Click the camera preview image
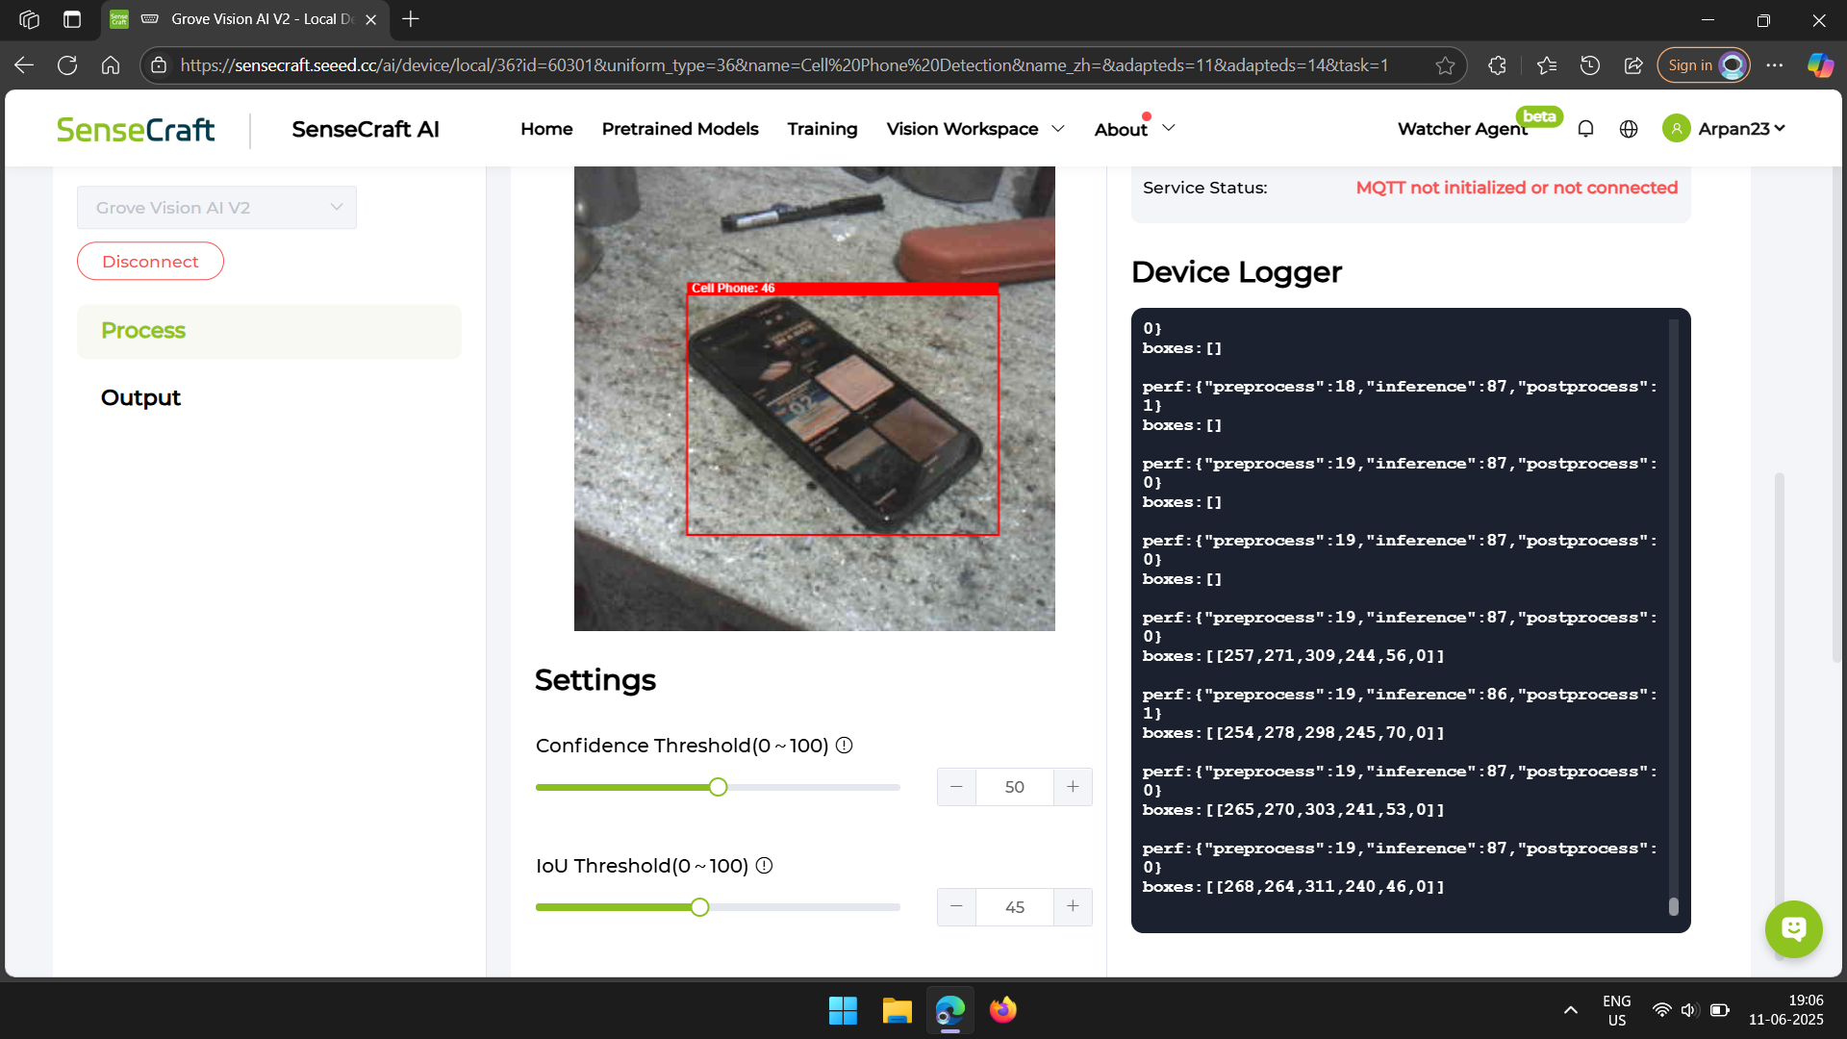 (x=814, y=398)
